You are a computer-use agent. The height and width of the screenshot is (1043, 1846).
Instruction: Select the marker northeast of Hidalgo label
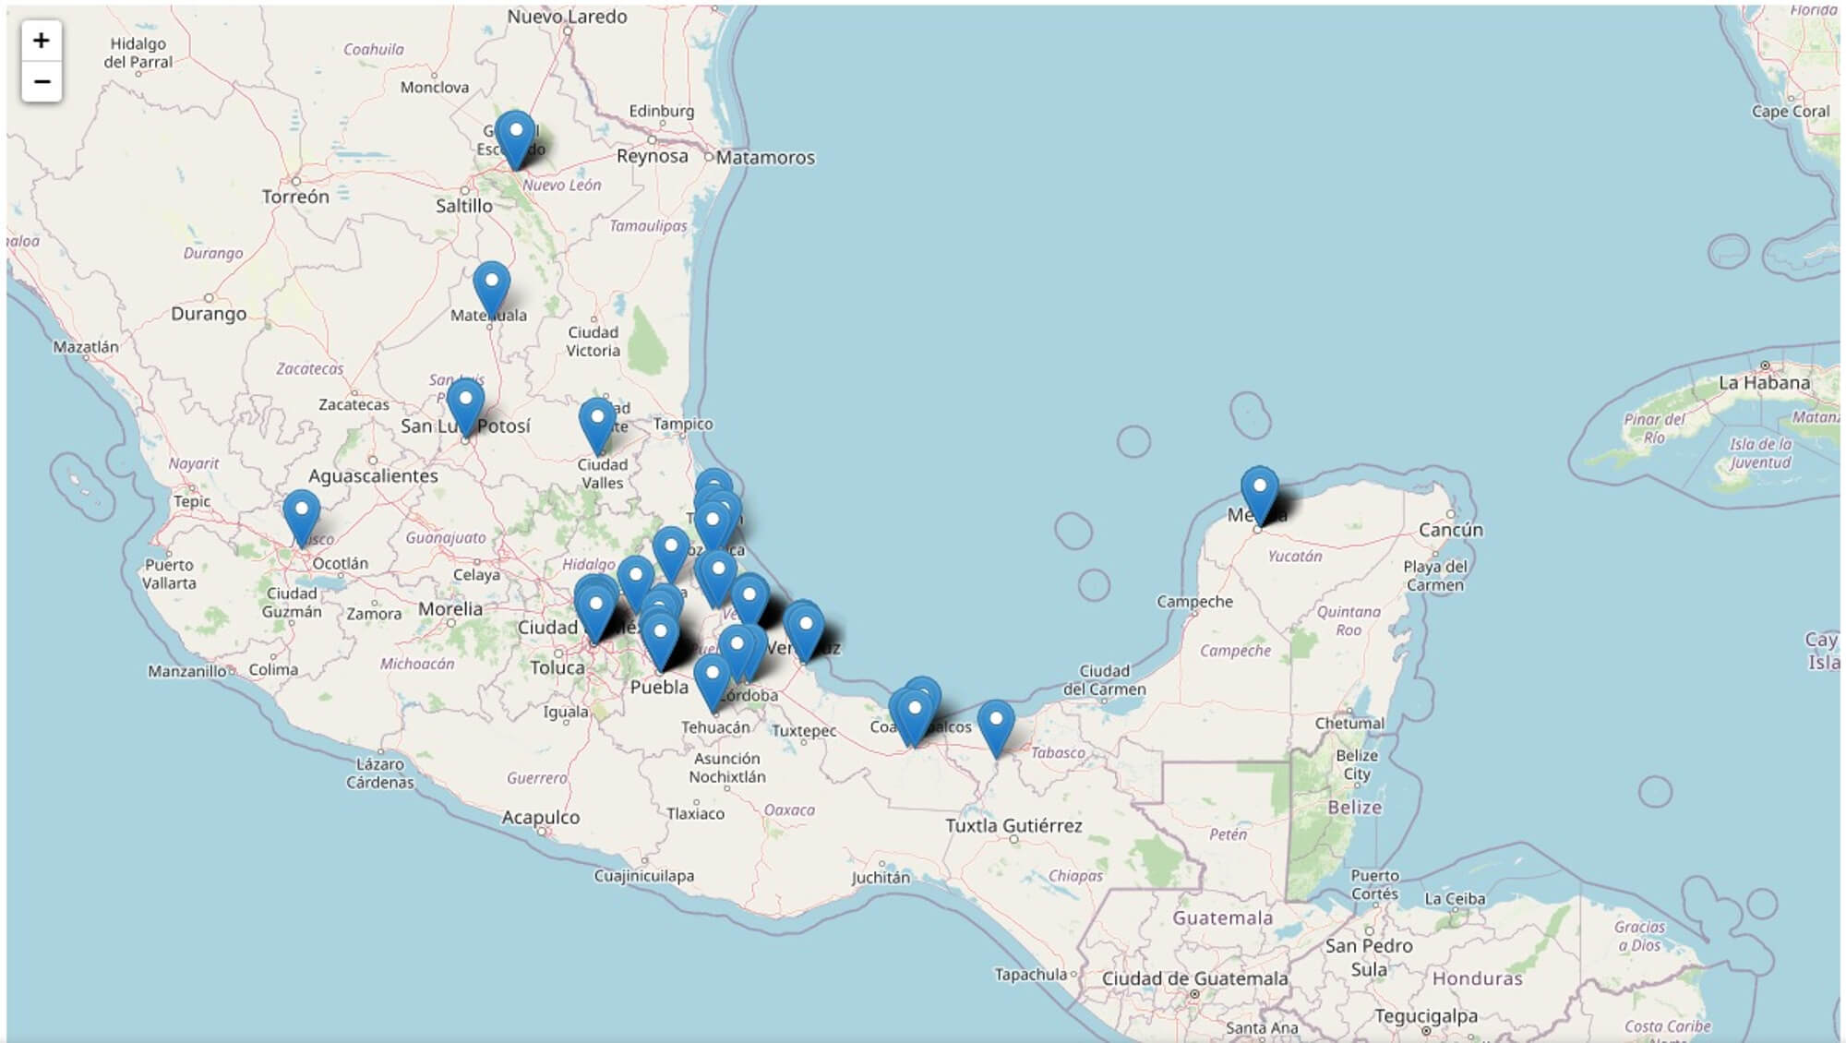click(x=671, y=553)
